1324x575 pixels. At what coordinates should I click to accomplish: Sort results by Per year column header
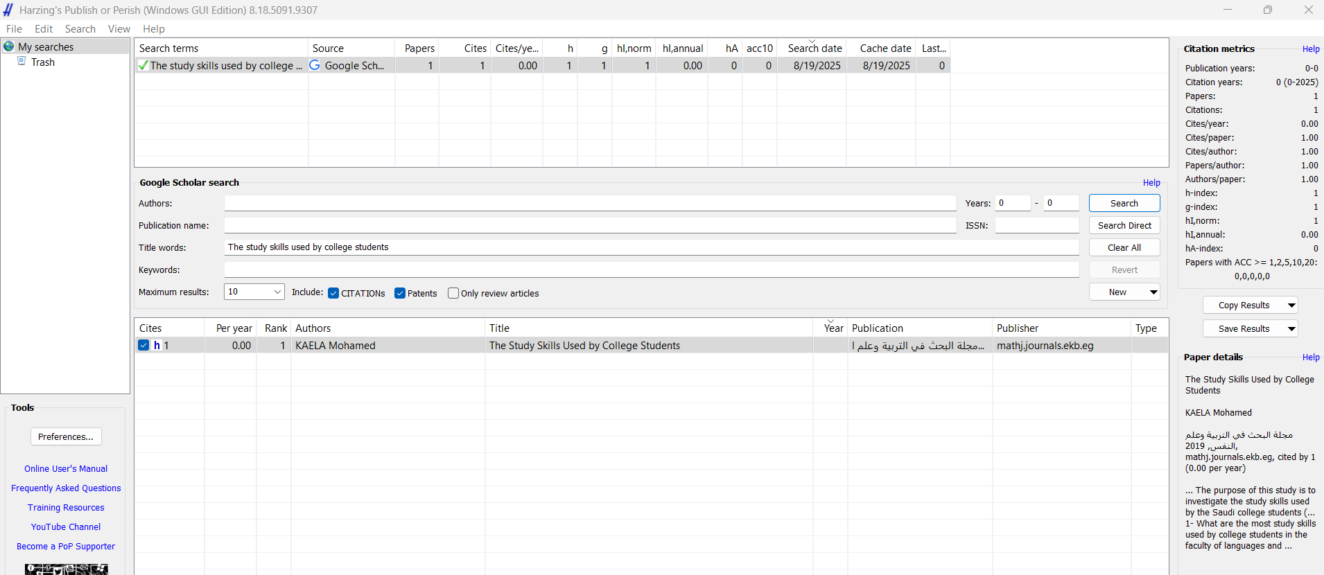pos(231,328)
